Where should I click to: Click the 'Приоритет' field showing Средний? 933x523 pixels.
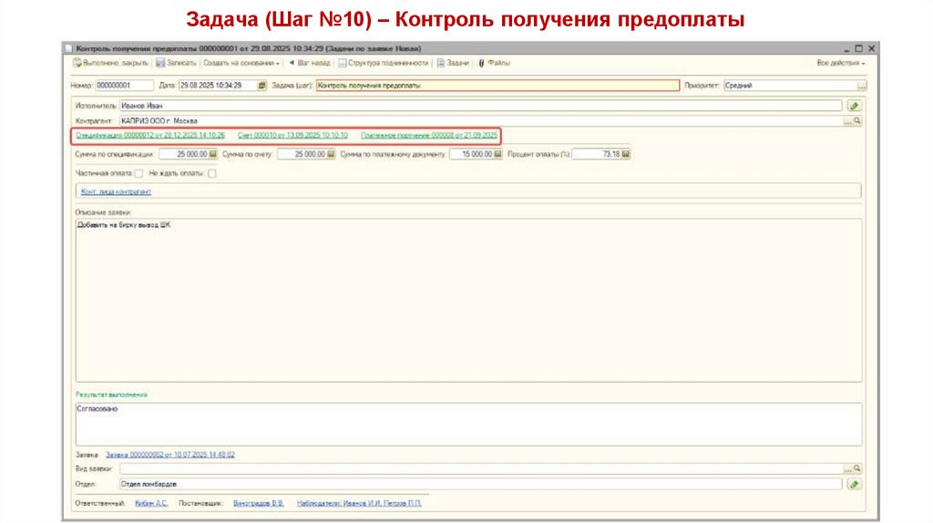point(790,86)
